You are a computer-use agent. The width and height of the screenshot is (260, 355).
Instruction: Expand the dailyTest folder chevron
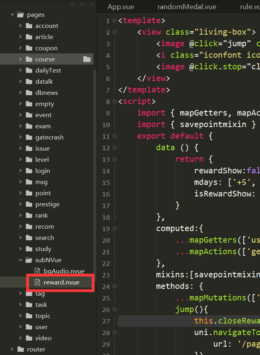pos(21,70)
